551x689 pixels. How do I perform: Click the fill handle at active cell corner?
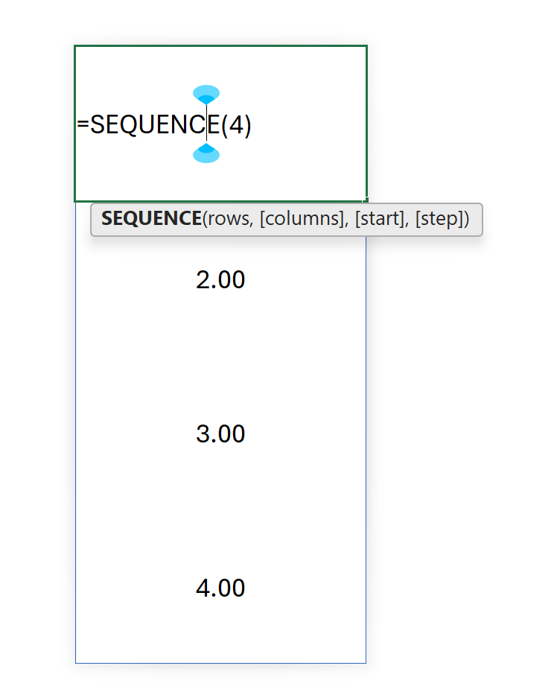366,200
